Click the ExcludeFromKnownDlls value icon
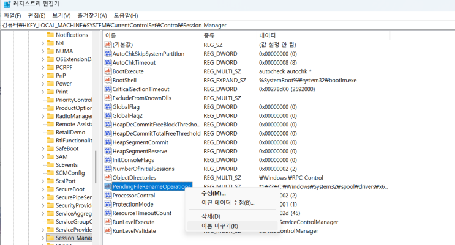Viewport: 455px width, 245px height. tap(108, 98)
